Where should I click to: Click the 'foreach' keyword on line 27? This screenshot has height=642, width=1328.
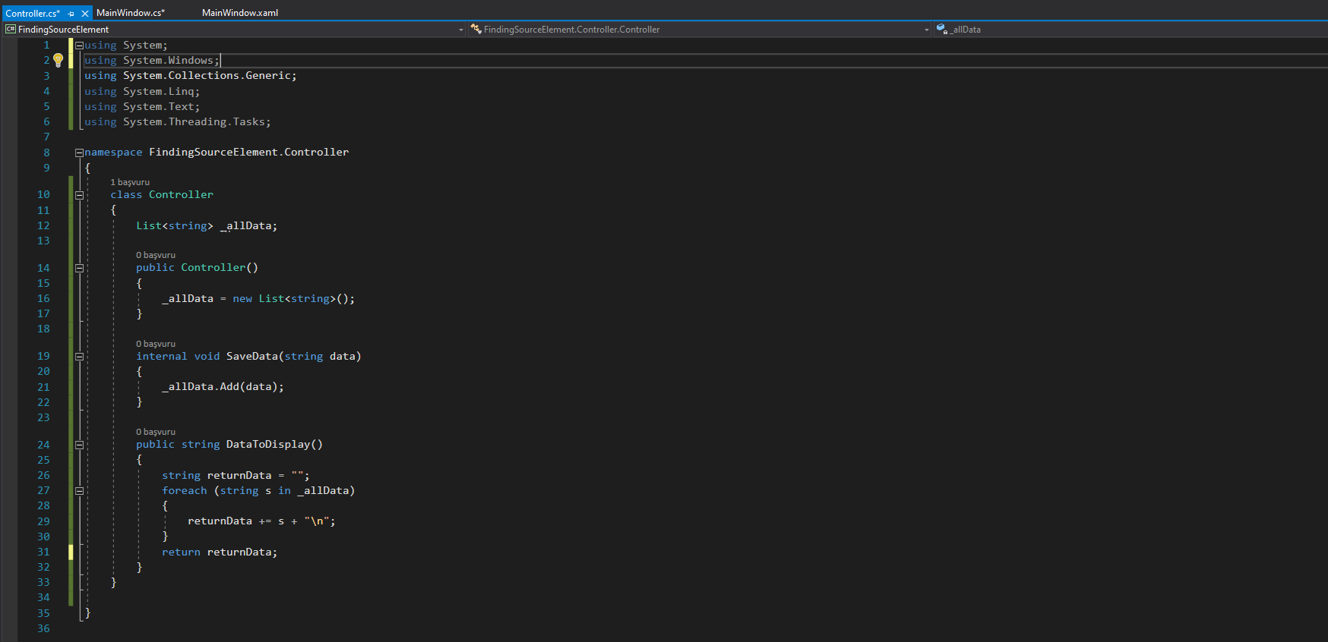pyautogui.click(x=185, y=491)
